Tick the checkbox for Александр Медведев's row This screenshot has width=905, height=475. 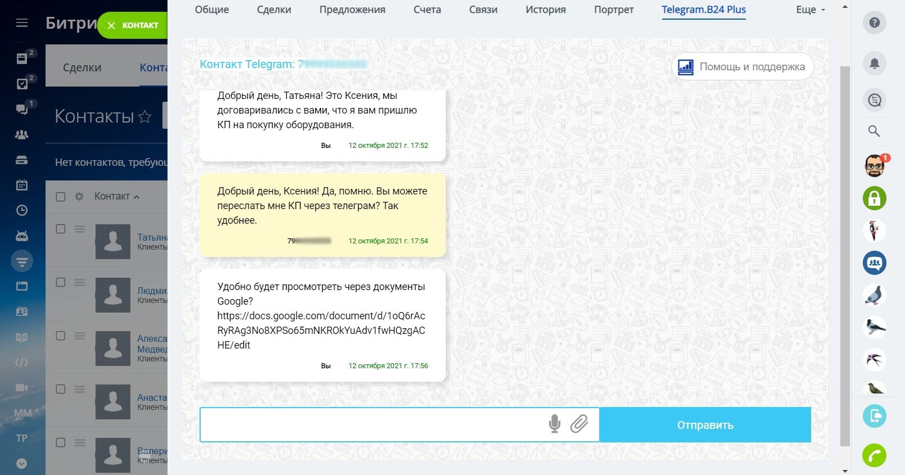pos(61,336)
